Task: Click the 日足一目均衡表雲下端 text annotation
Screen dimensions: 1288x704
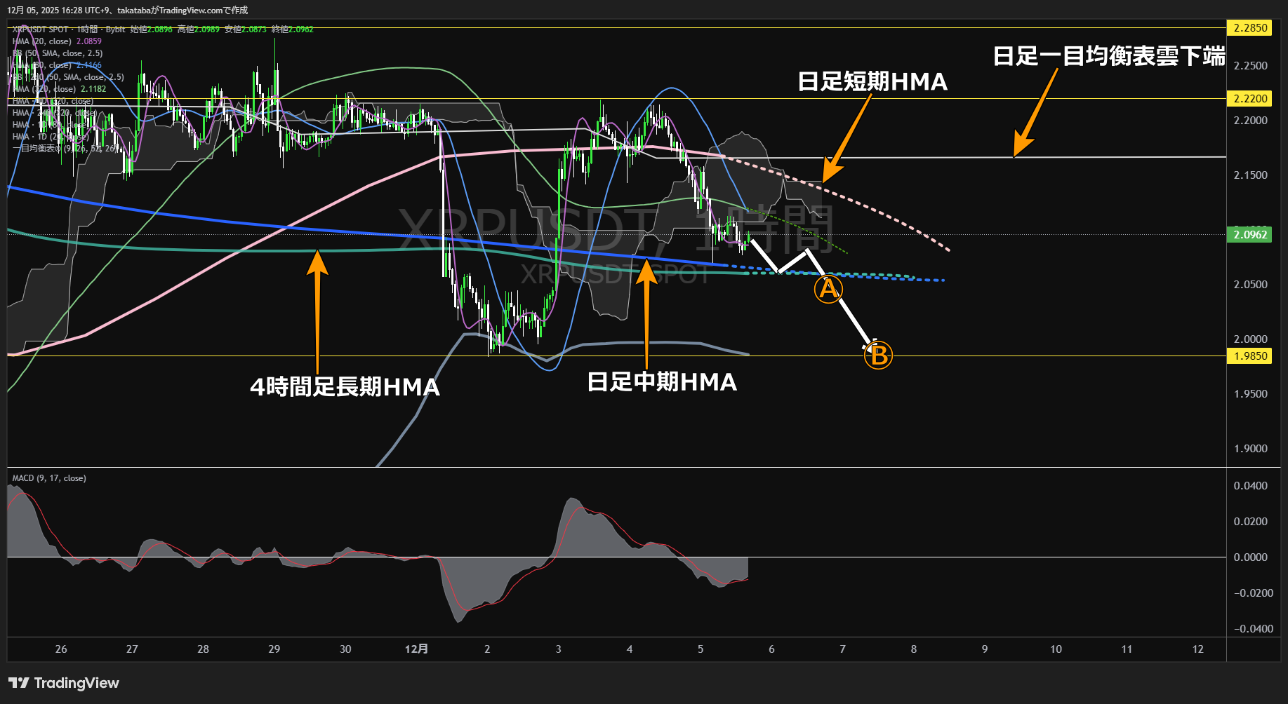Action: coord(1109,56)
